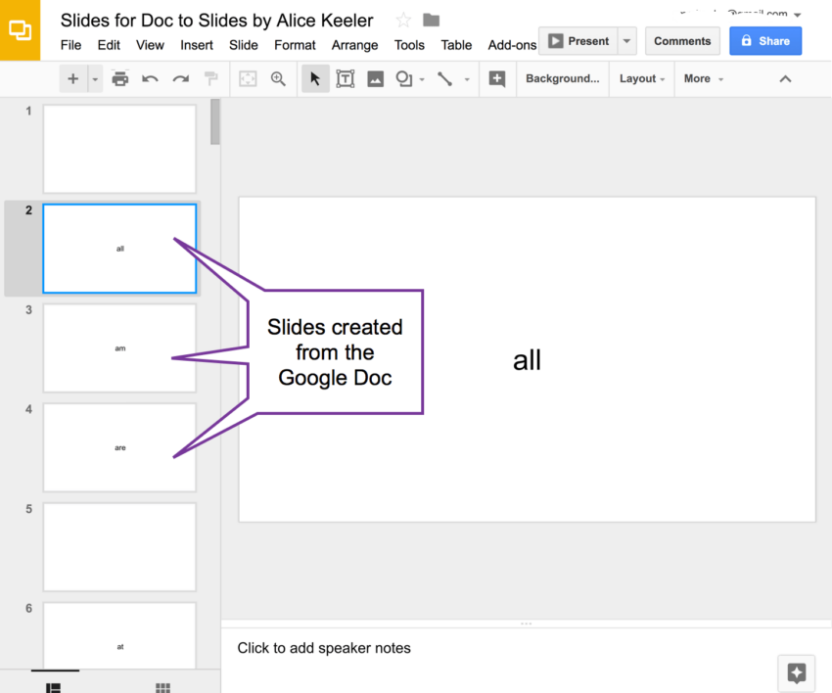Select blank slide 5 thumbnail
Viewport: 832px width, 693px height.
119,547
